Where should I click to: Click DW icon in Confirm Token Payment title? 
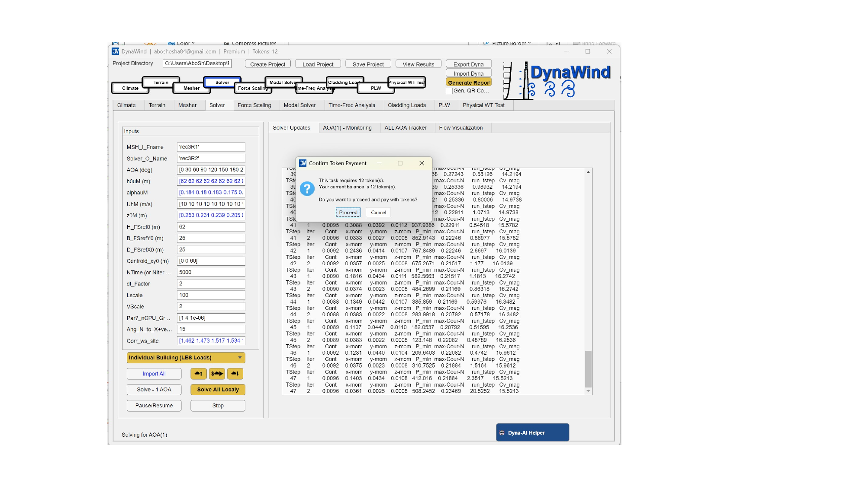click(303, 163)
